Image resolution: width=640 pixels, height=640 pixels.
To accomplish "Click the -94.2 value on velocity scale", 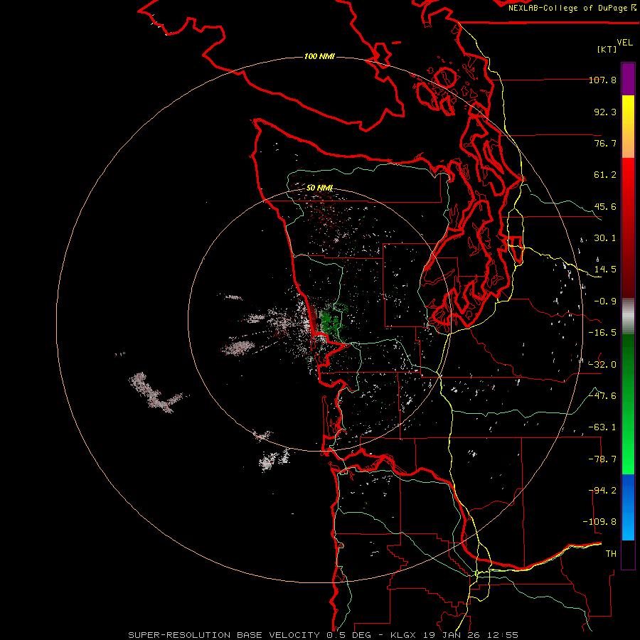I will (602, 491).
